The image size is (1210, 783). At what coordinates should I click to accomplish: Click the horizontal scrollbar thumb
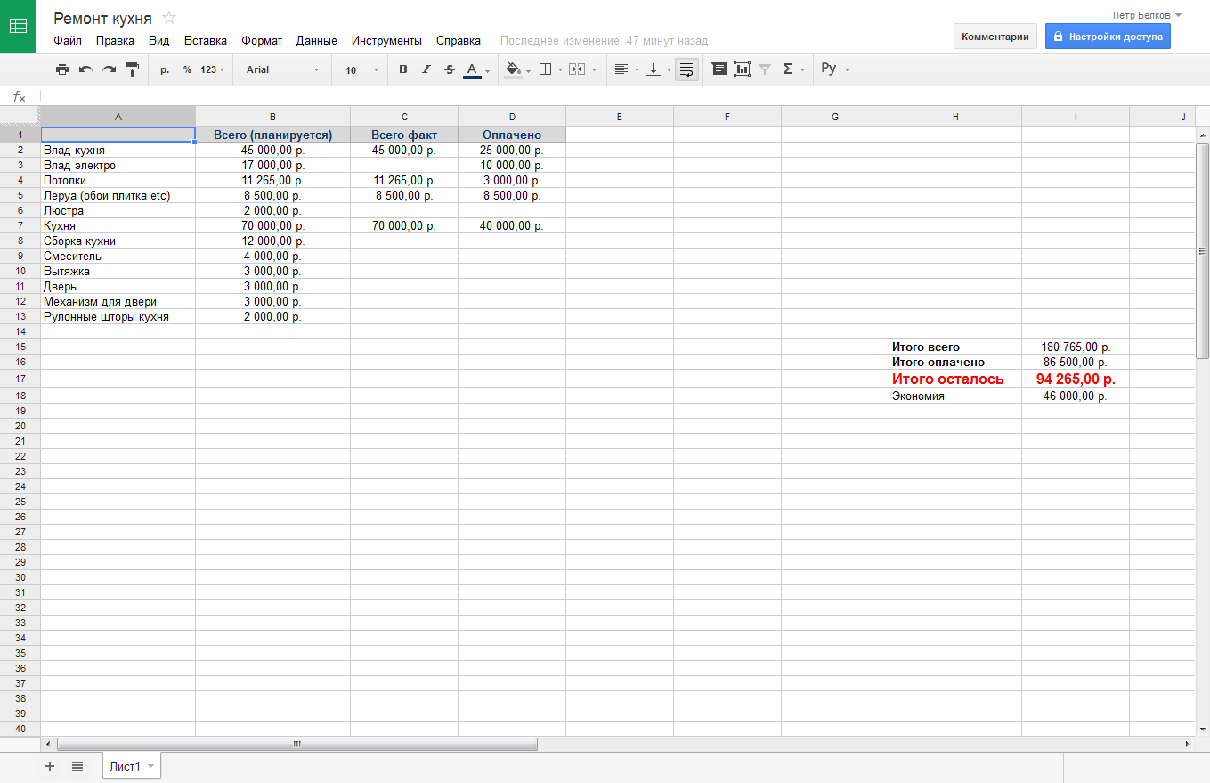[297, 744]
